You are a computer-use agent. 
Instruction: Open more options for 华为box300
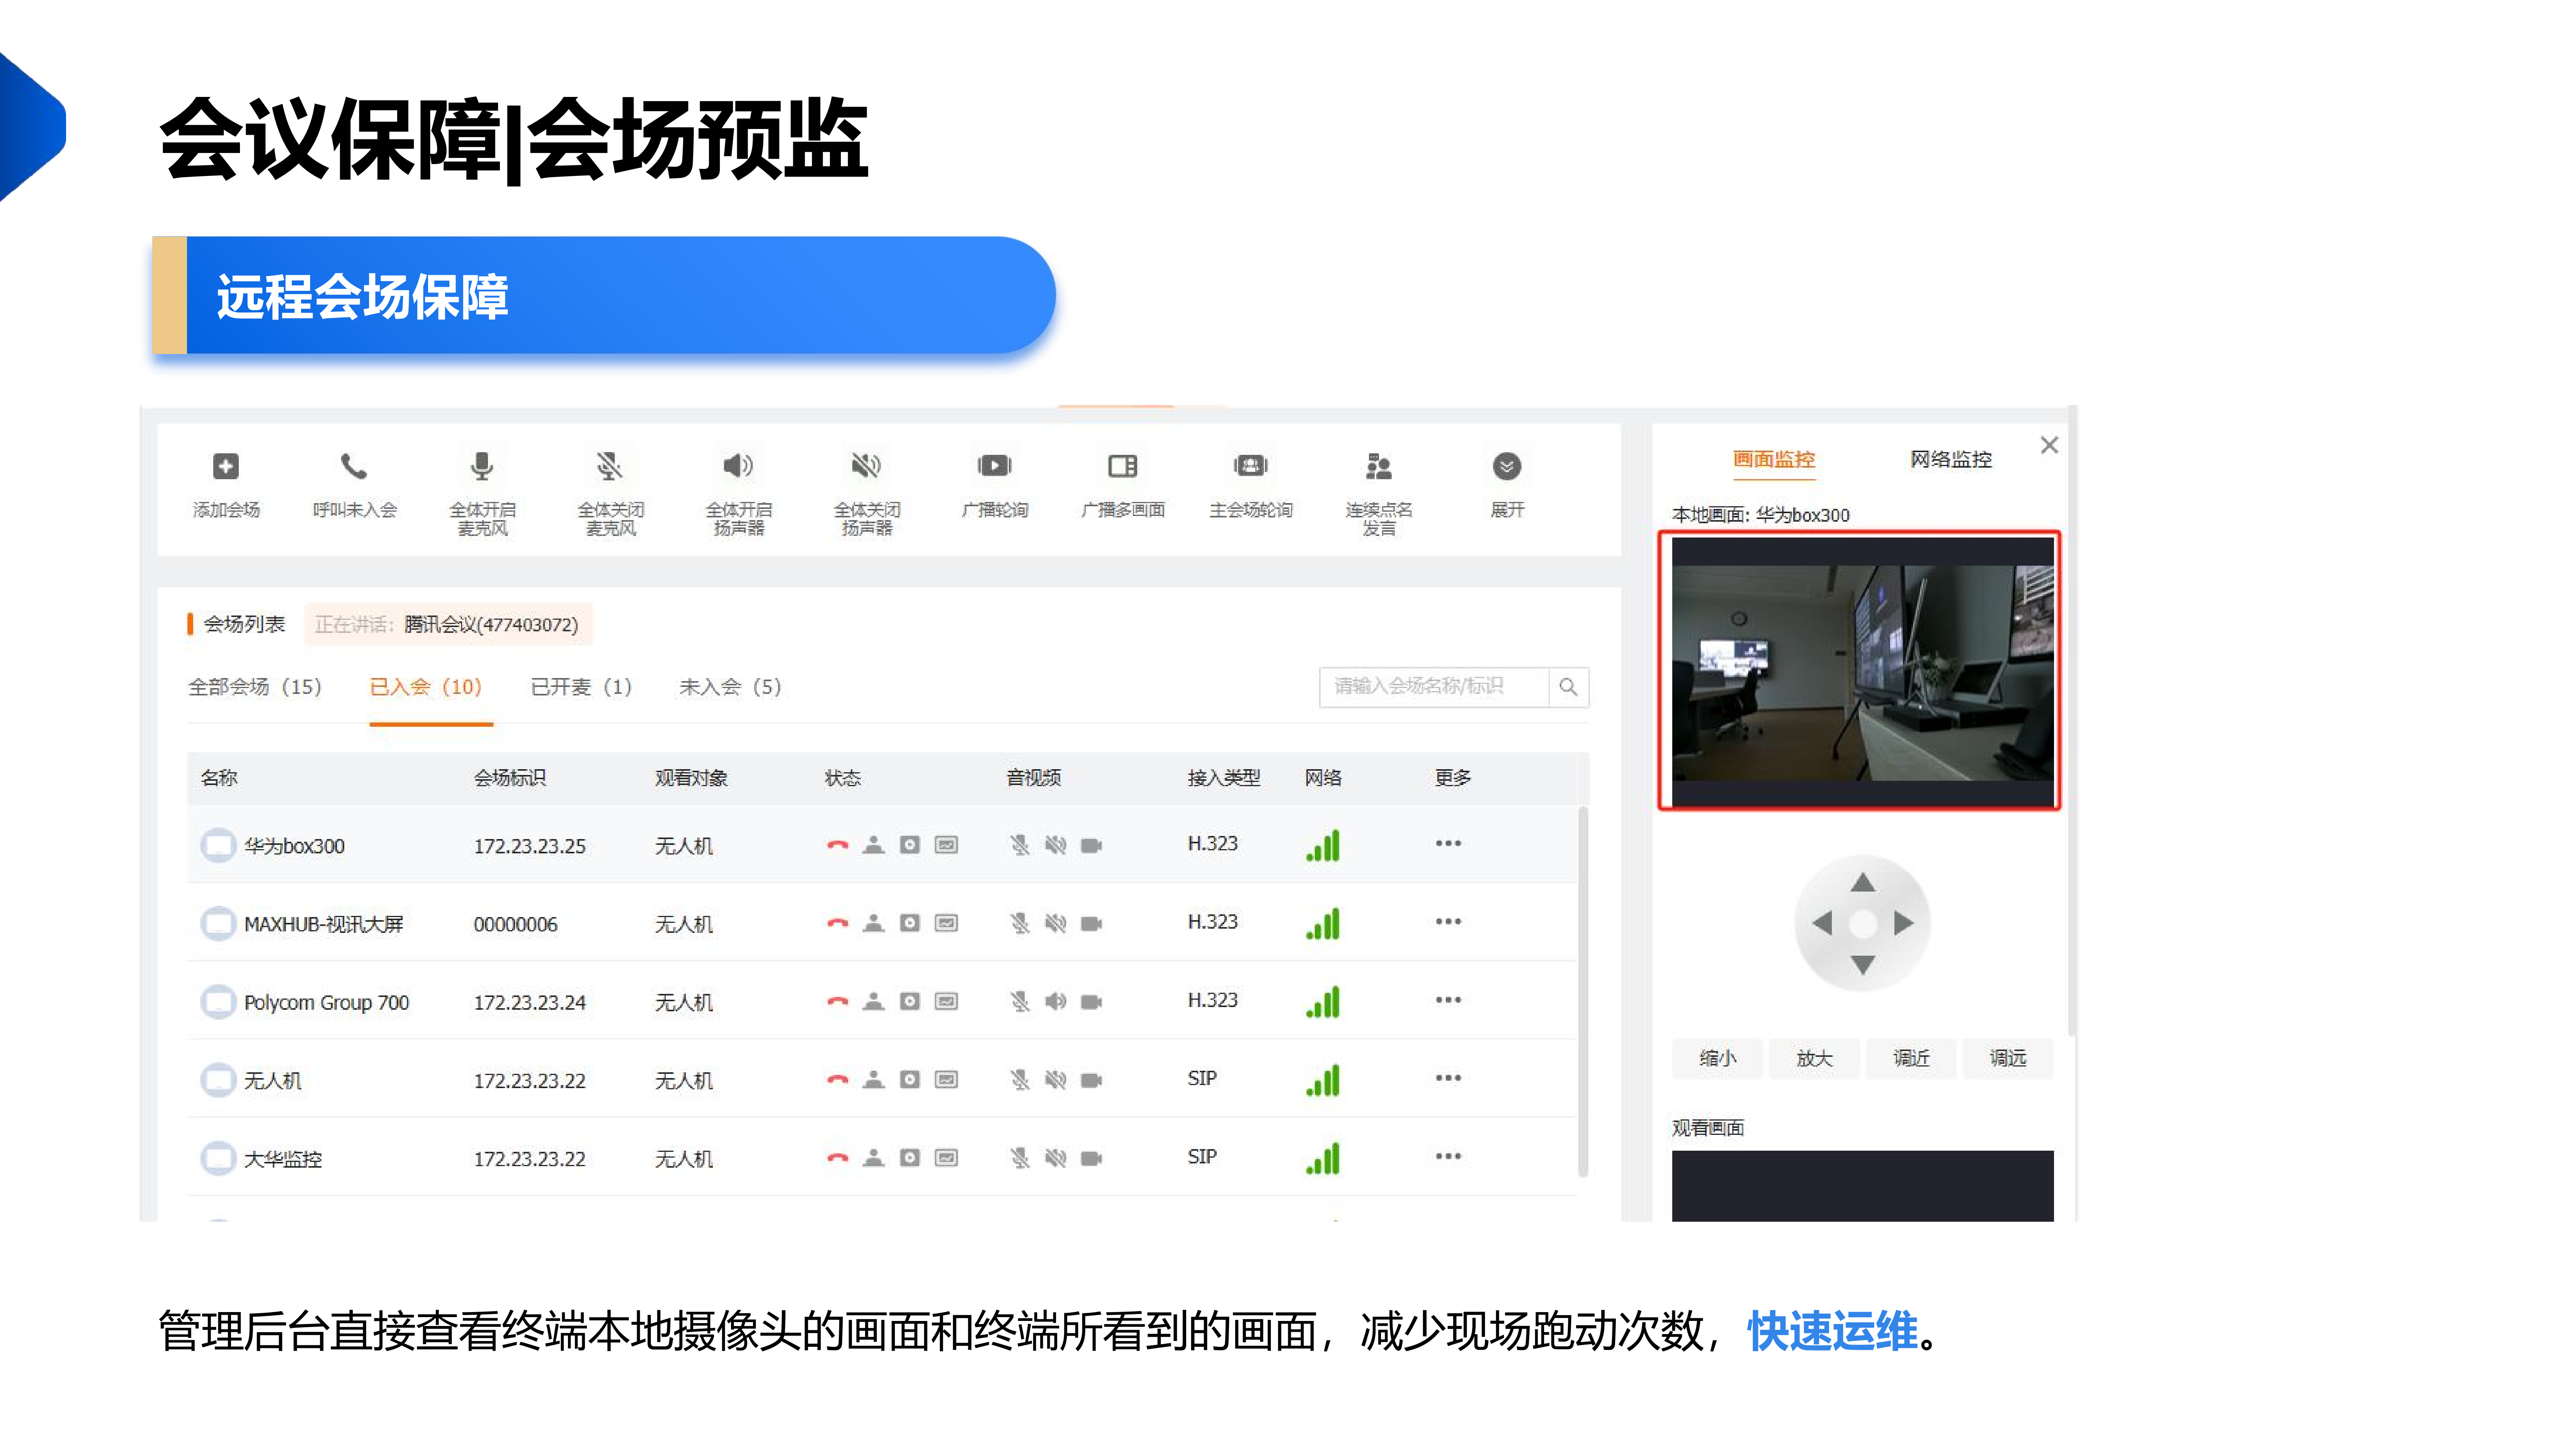[x=1448, y=843]
